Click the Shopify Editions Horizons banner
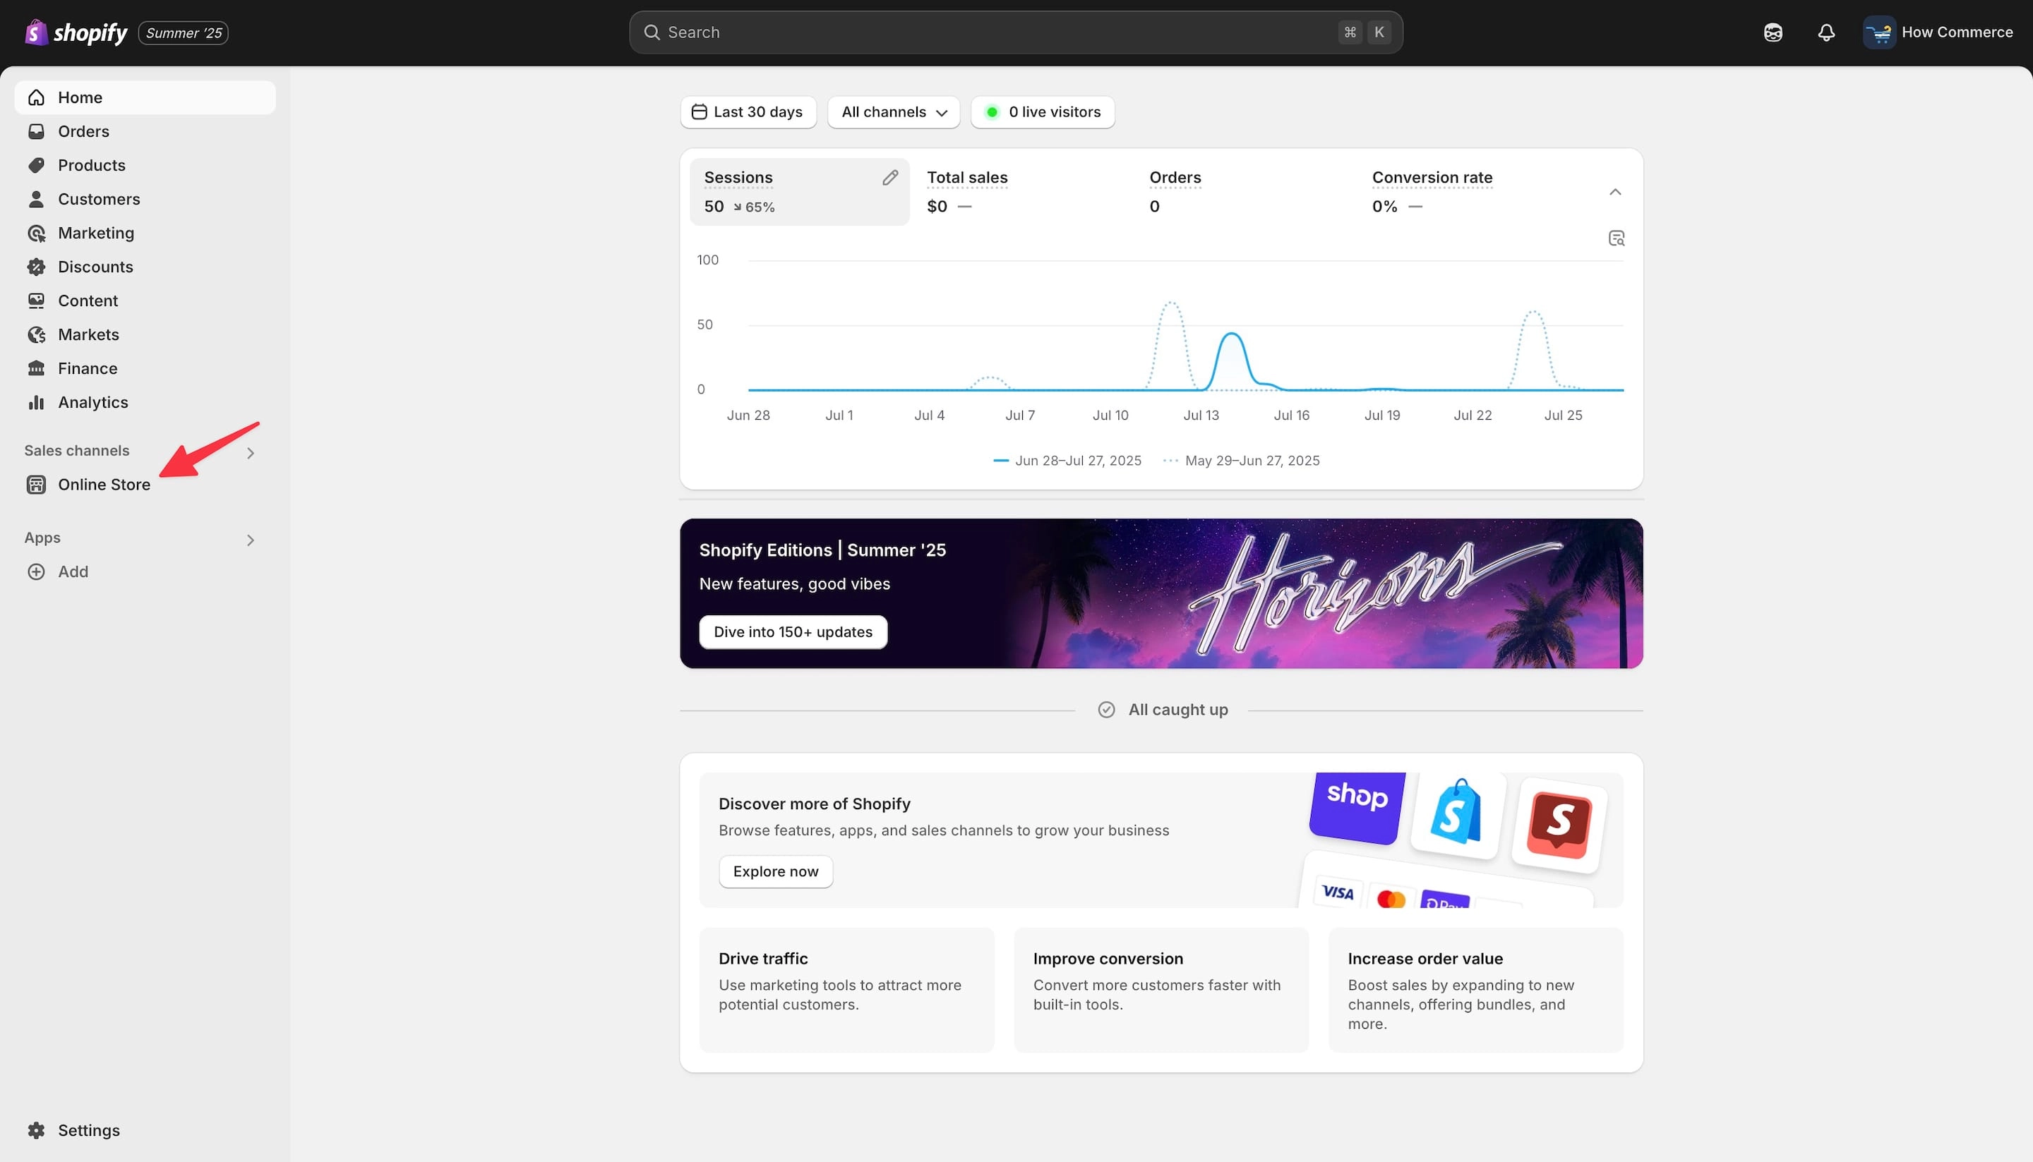The height and width of the screenshot is (1162, 2033). point(1161,594)
